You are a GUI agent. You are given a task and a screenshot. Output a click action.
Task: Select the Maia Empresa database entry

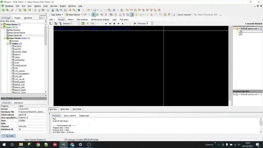pos(14,30)
